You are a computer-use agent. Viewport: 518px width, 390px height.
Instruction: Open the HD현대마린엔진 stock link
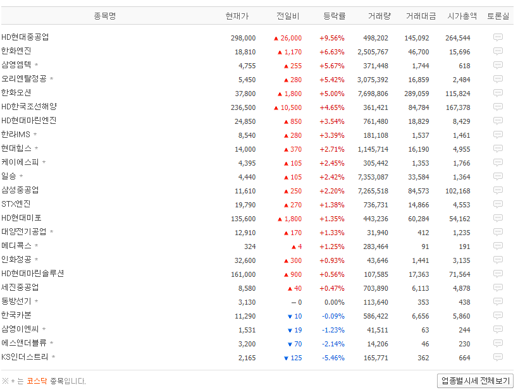click(28, 120)
